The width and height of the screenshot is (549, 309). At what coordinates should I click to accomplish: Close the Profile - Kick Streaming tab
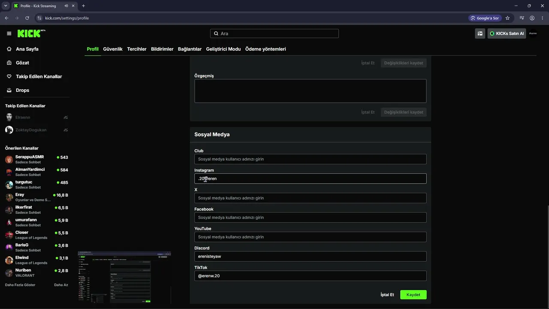74,6
